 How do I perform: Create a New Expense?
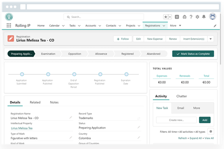pos(155,39)
